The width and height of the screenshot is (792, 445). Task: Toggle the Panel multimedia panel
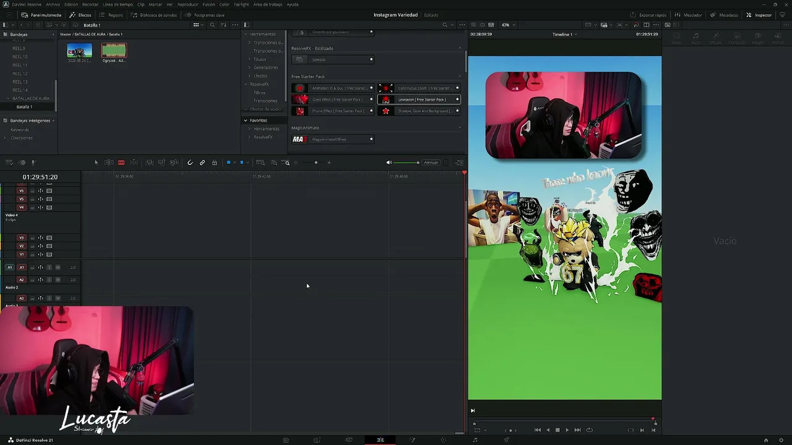41,15
